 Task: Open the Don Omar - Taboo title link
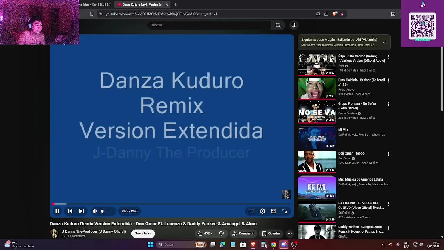click(351, 153)
